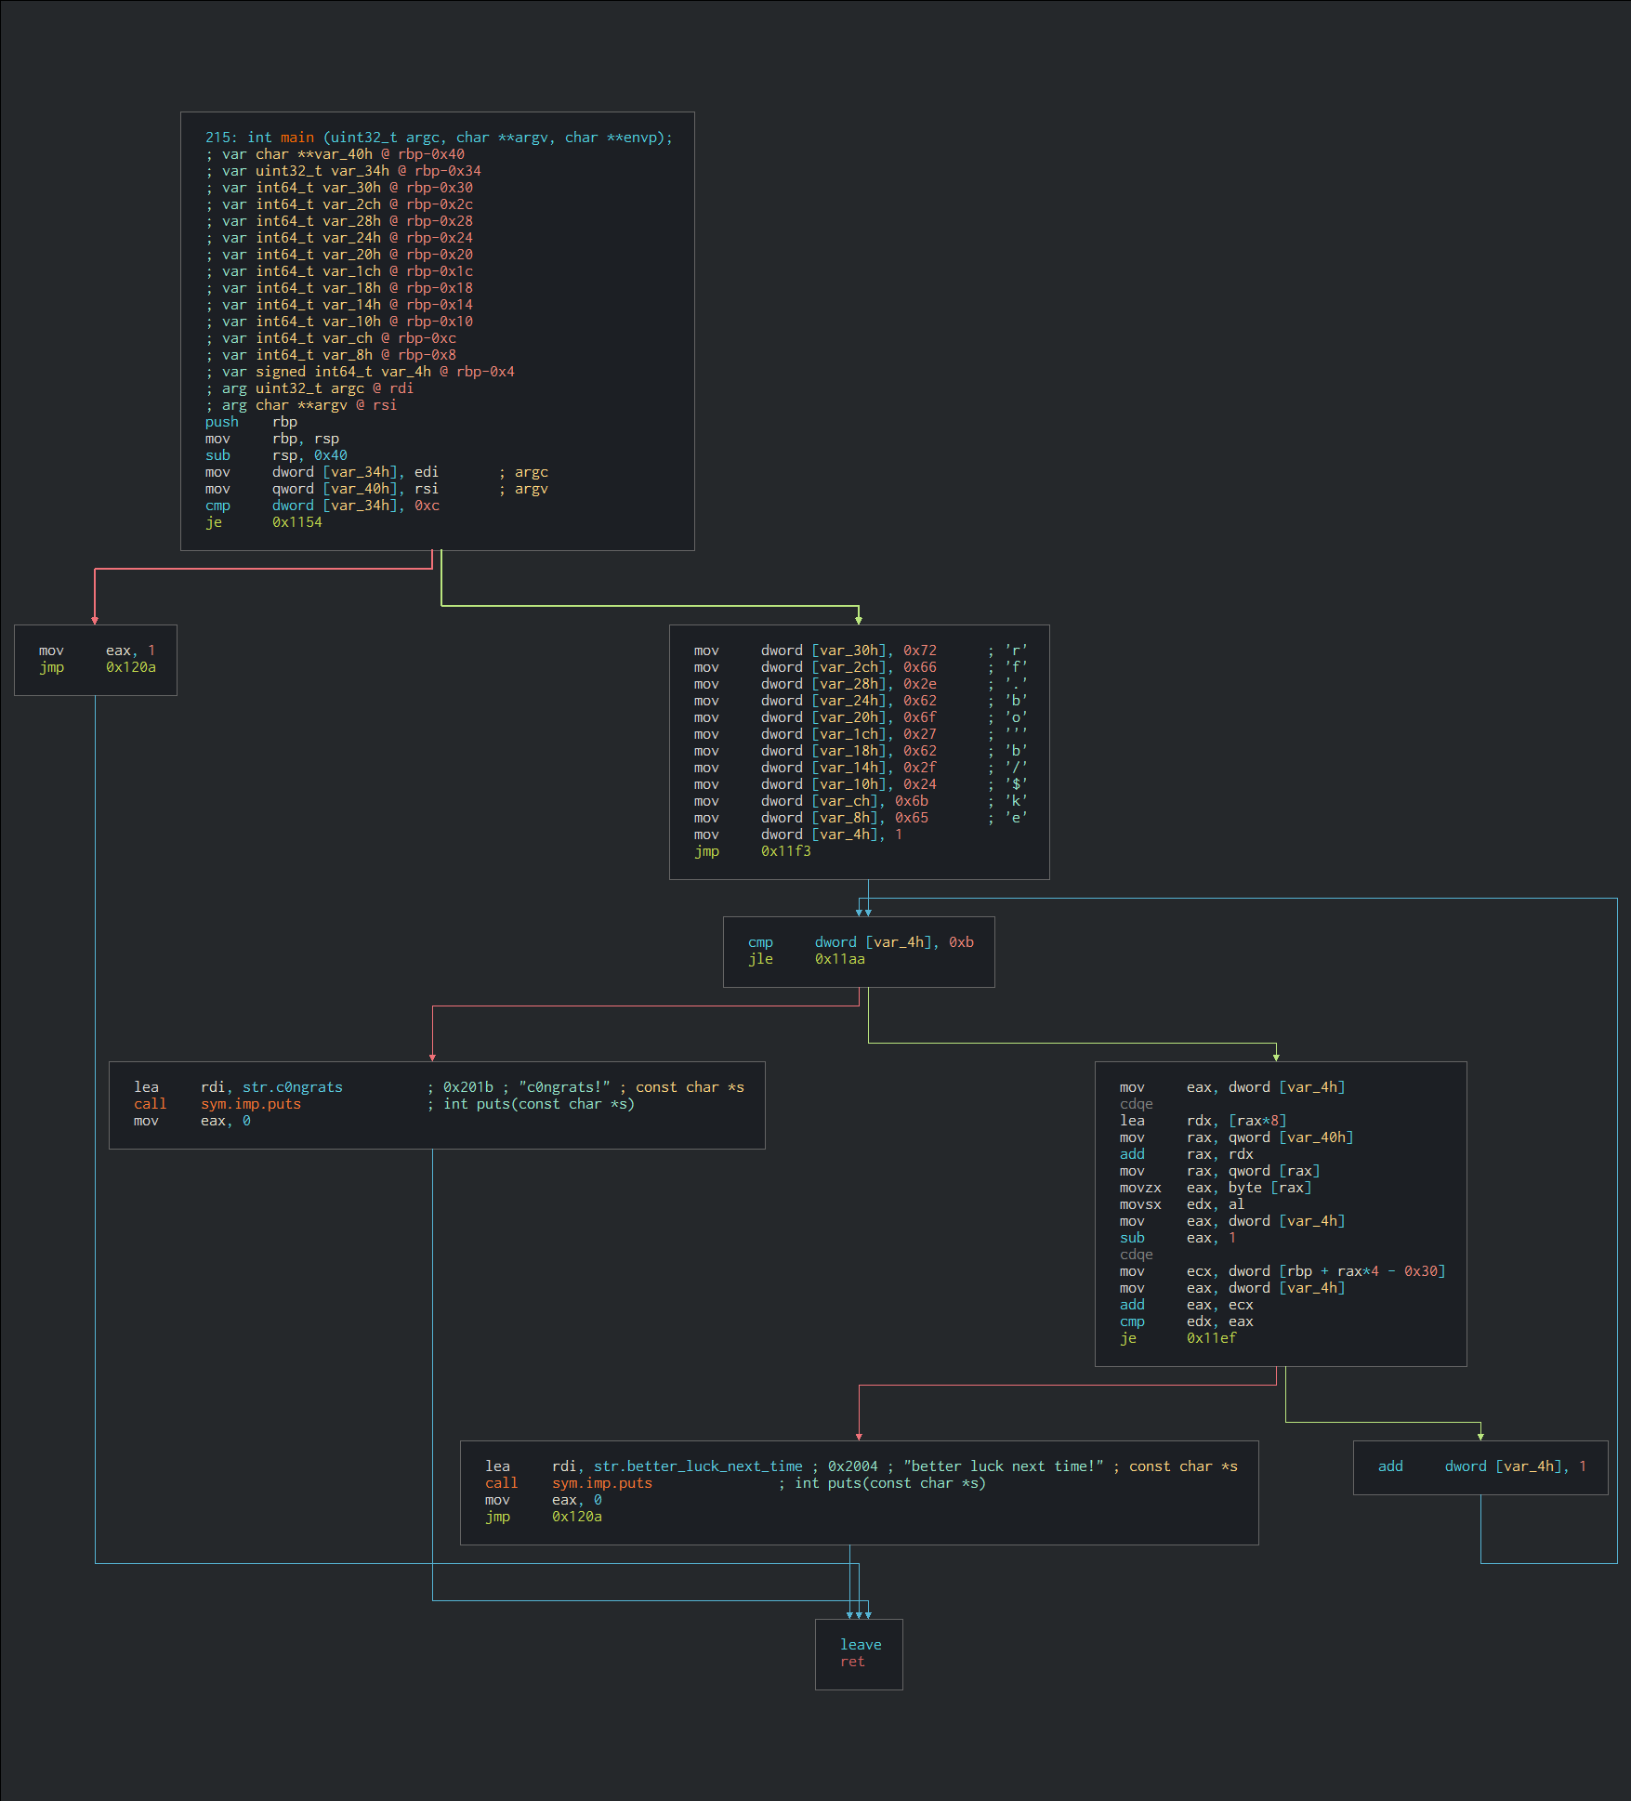Click 'mov rax, qword [rax]' instruction

tap(1220, 1171)
